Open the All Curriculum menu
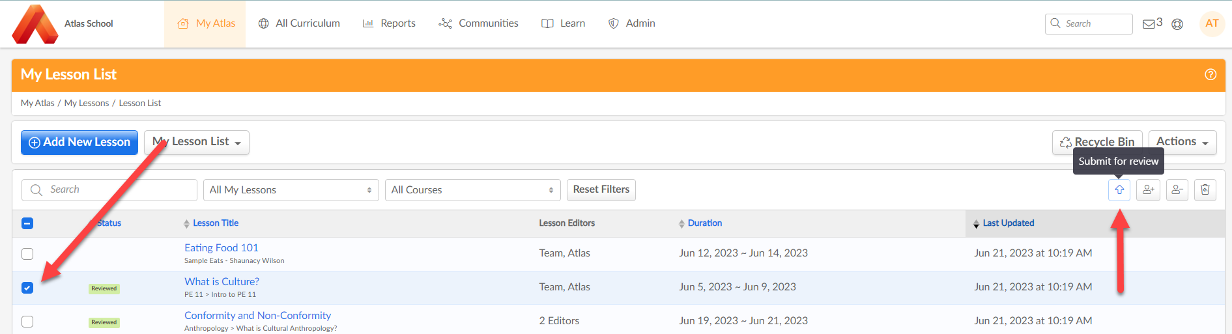 (x=299, y=23)
